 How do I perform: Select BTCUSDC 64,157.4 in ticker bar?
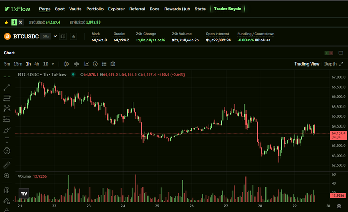(45, 23)
